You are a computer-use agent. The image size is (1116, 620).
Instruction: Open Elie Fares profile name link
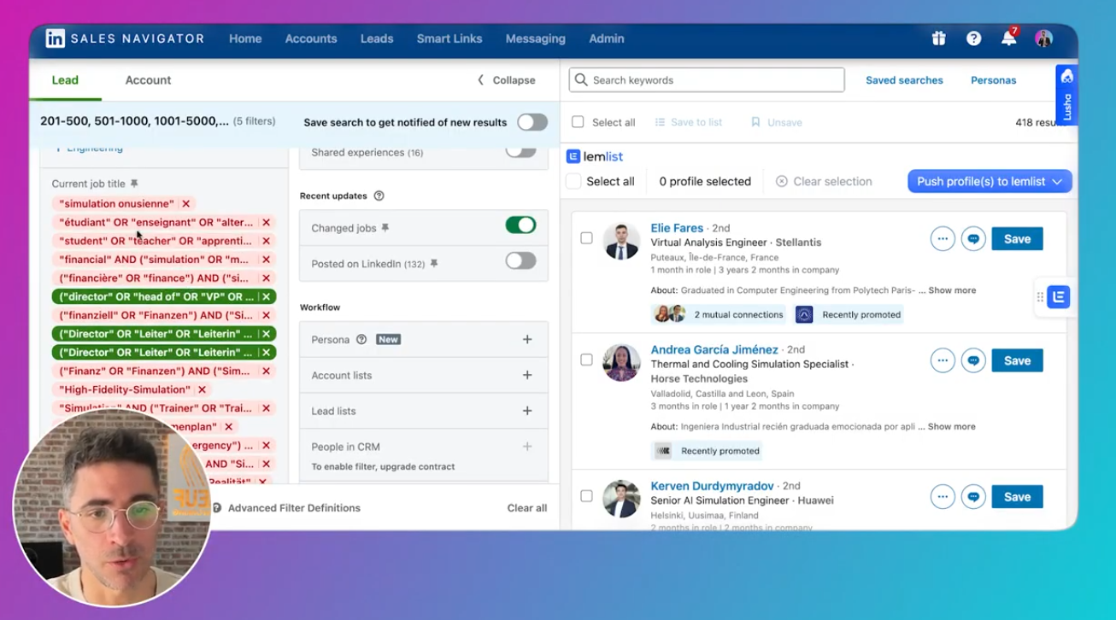[x=677, y=228]
